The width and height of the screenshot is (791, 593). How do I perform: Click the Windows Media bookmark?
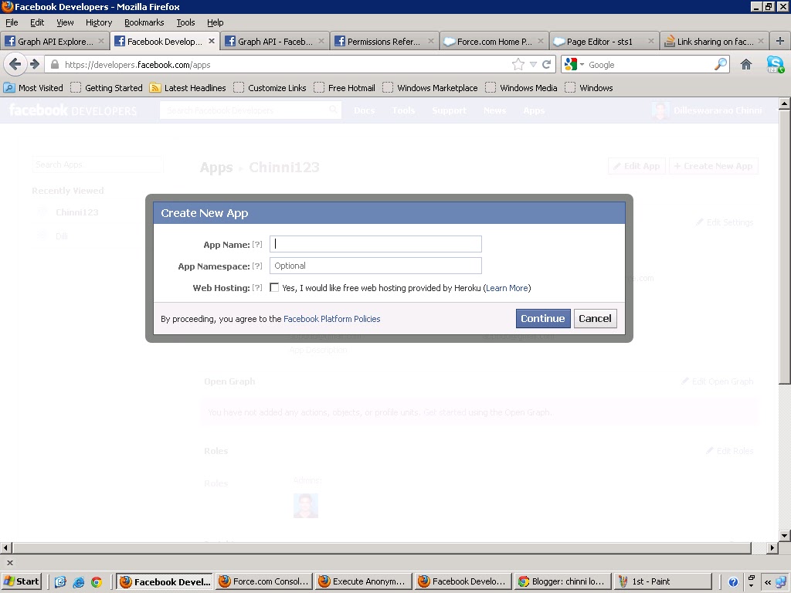tap(521, 88)
